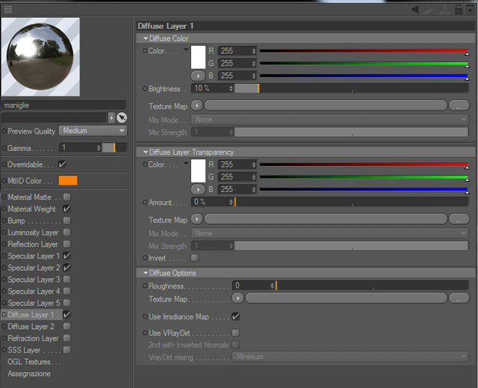Enable the Bump checkbox

[x=66, y=221]
